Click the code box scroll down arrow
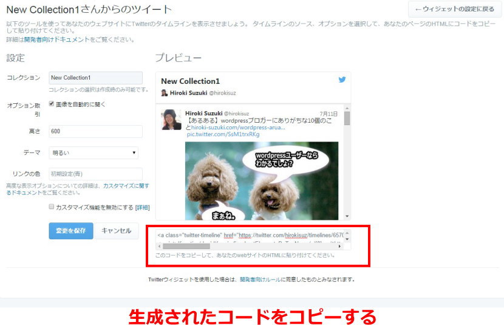The height and width of the screenshot is (325, 504). tap(347, 239)
